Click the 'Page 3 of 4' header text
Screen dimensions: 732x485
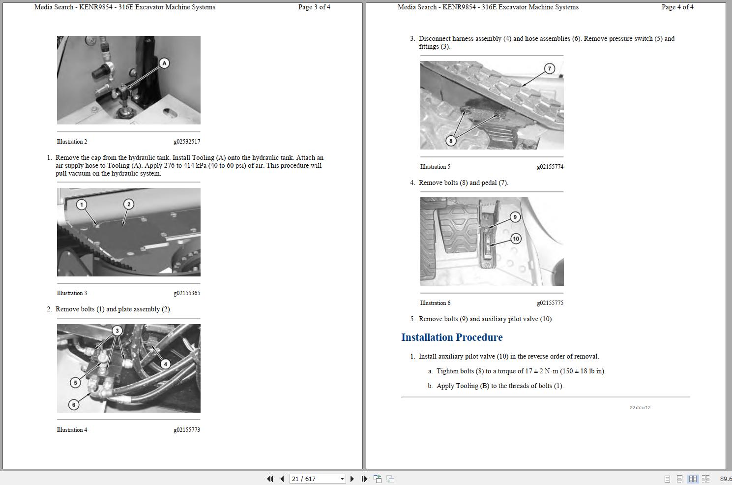point(314,7)
